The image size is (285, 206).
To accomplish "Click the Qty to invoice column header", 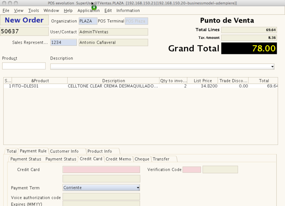I will [173, 81].
